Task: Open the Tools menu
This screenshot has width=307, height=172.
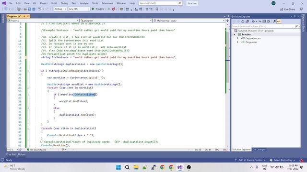Action: click(95, 3)
